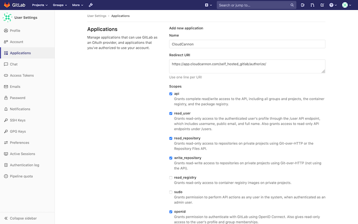Open the user avatar dropdown arrow

(x=350, y=5)
